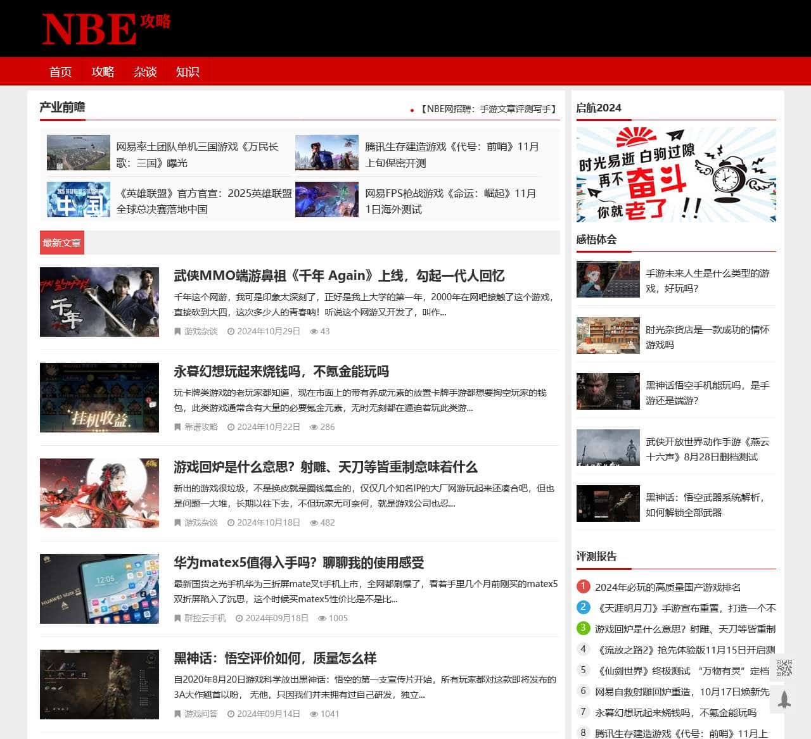811x739 pixels.
Task: Open article 武侠MMO端游鼻祖《千年 Again》上线
Action: click(339, 275)
